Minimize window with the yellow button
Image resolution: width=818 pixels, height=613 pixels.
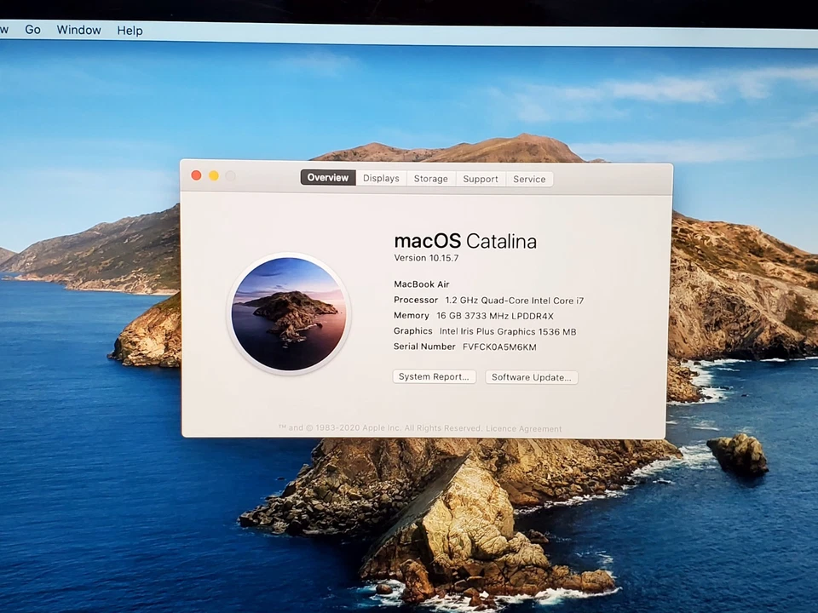click(213, 175)
